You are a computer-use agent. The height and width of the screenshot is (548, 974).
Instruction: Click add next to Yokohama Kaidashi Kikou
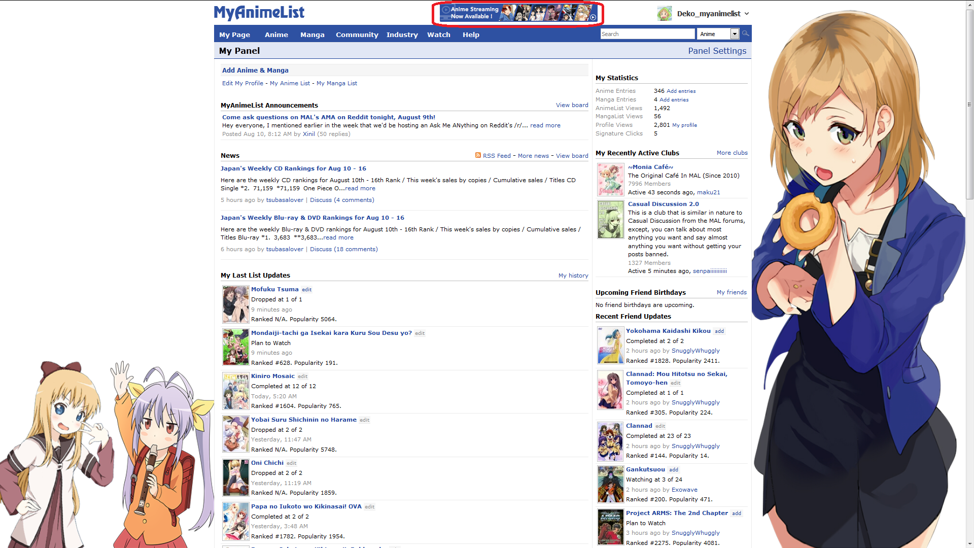(719, 331)
